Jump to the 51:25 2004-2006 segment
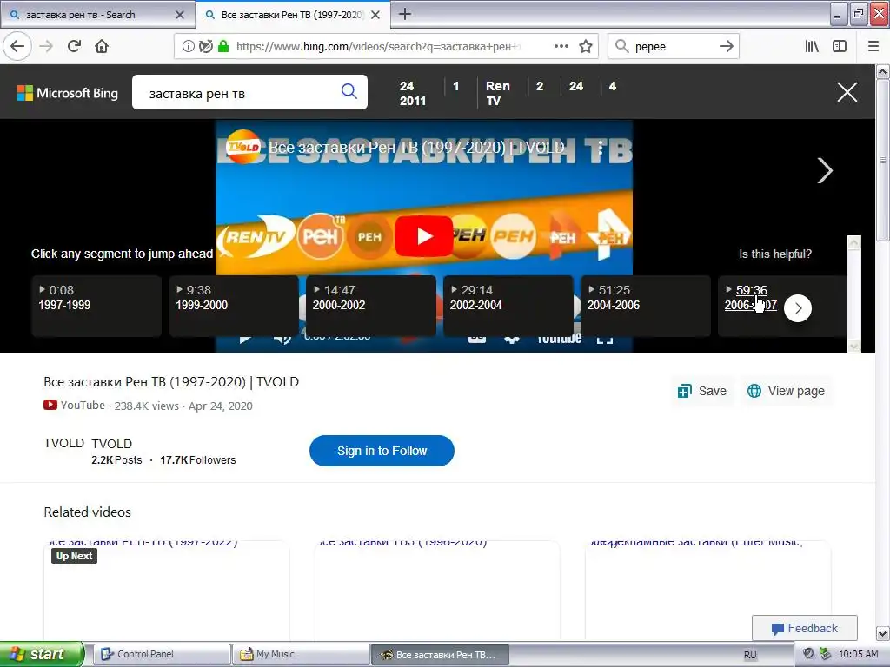Viewport: 890px width, 667px height. (x=646, y=306)
